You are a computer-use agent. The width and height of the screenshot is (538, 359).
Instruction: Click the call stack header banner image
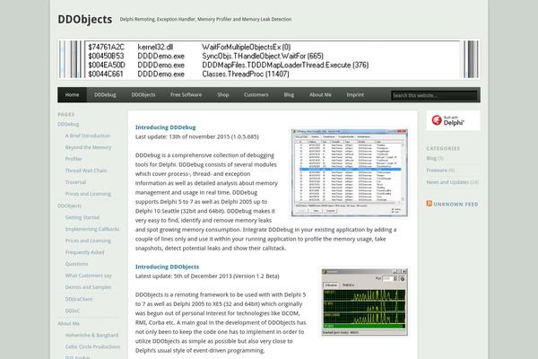coord(269,59)
